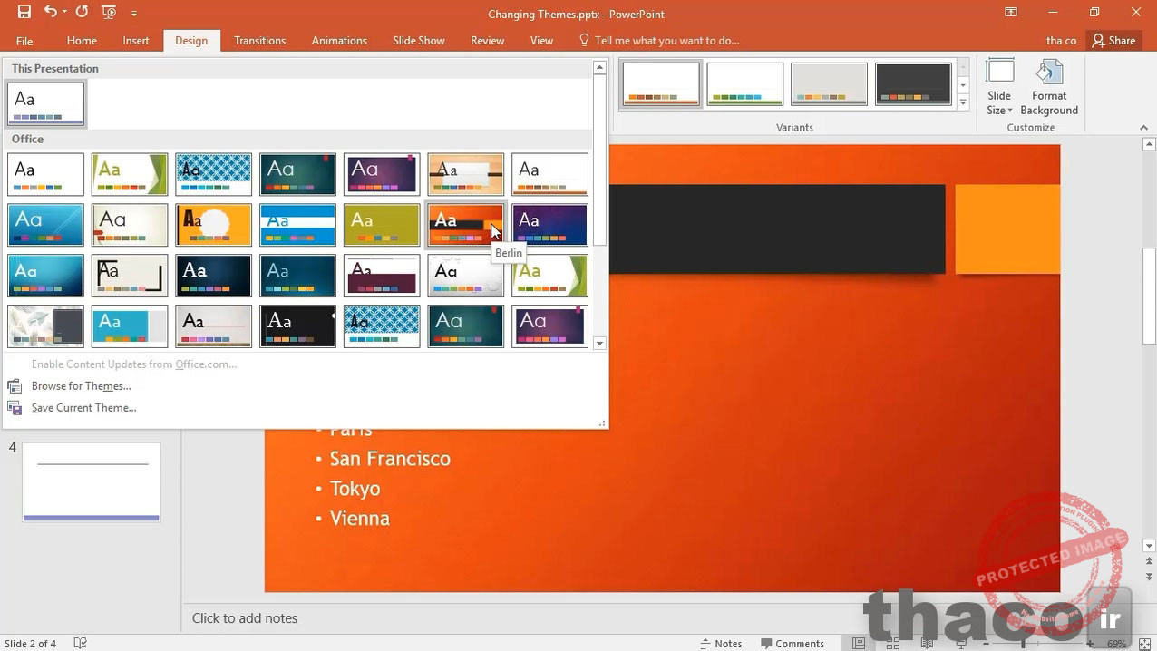Click the themes gallery scroll down arrow
Image resolution: width=1157 pixels, height=651 pixels.
click(599, 344)
